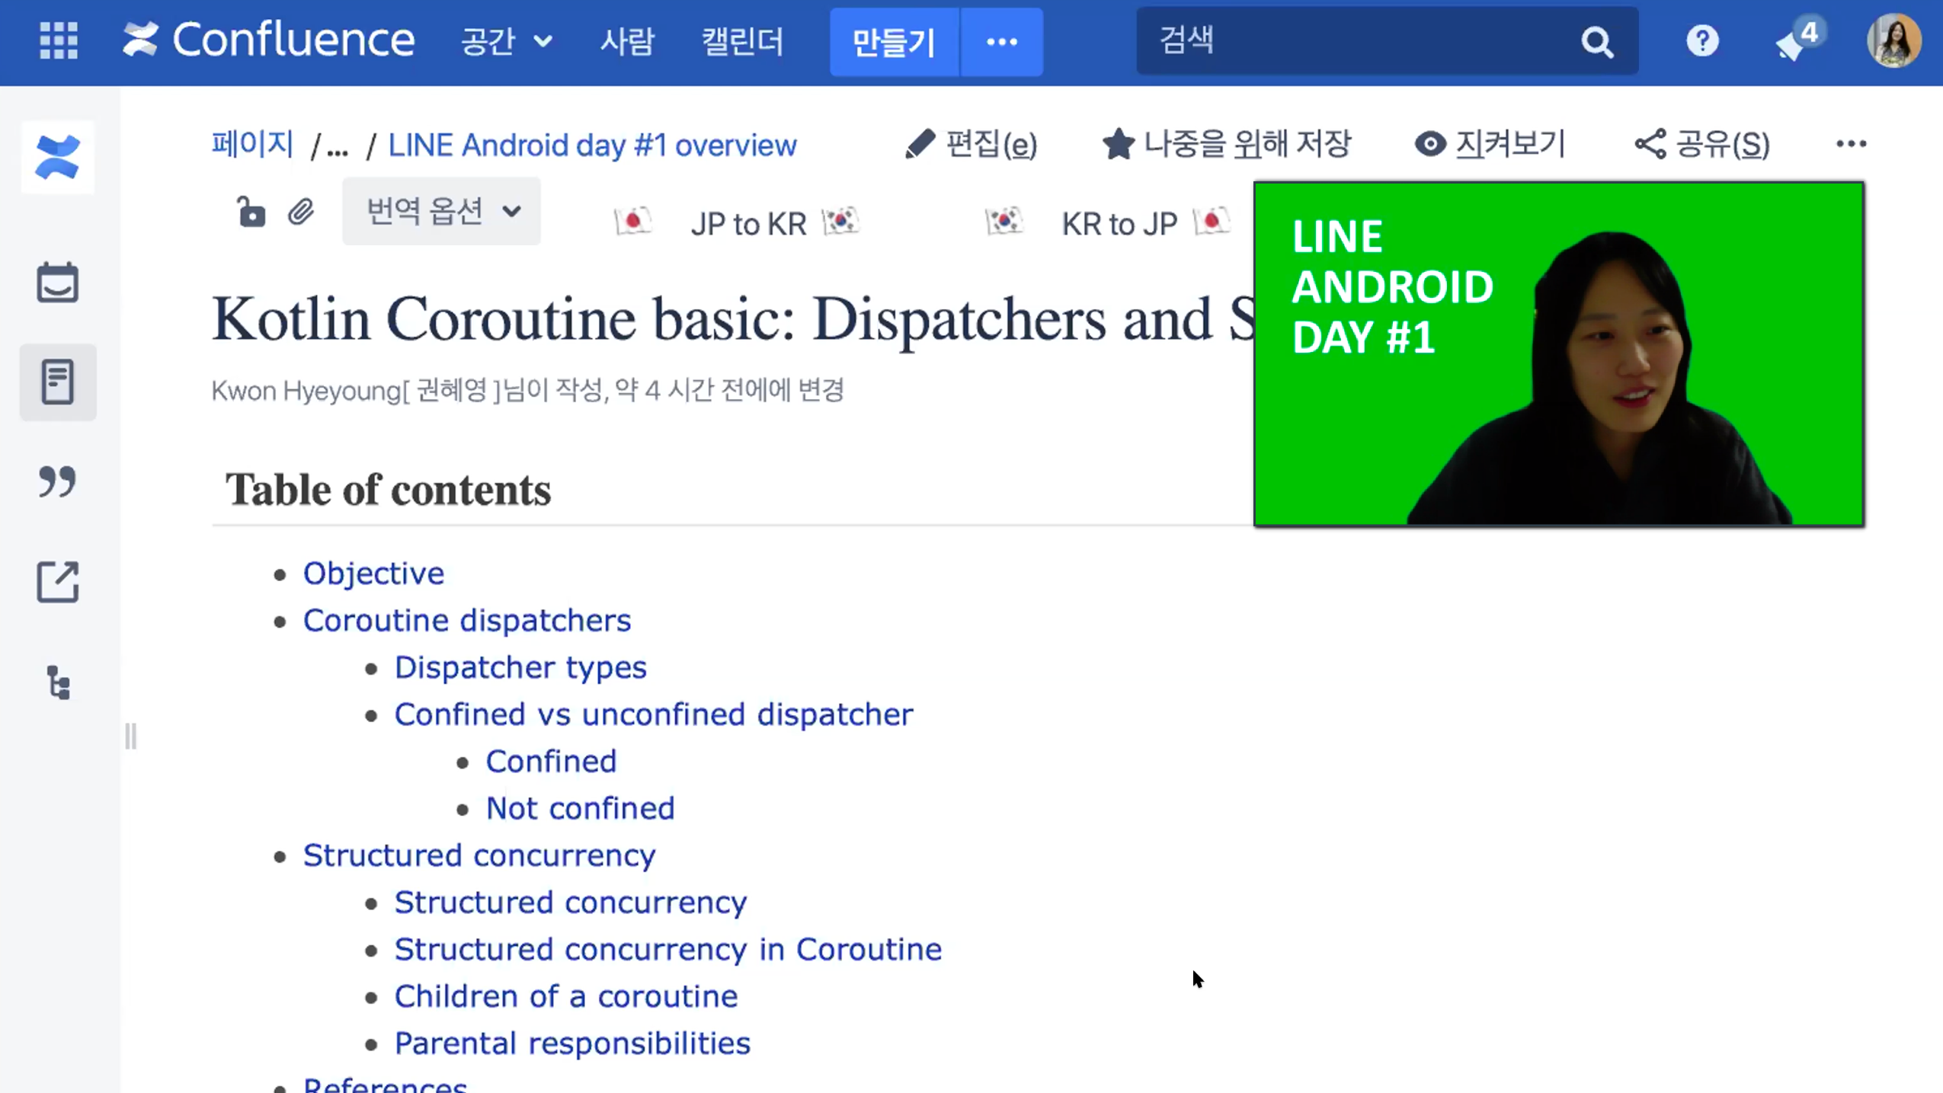The width and height of the screenshot is (1943, 1093).
Task: Click the attachments paperclip icon
Action: (x=301, y=212)
